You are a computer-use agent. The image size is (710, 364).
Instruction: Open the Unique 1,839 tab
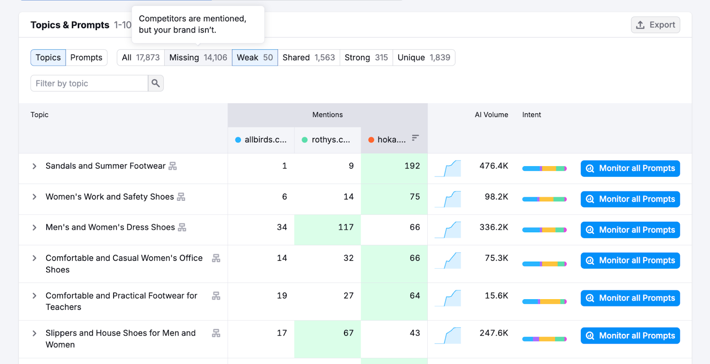pyautogui.click(x=423, y=58)
